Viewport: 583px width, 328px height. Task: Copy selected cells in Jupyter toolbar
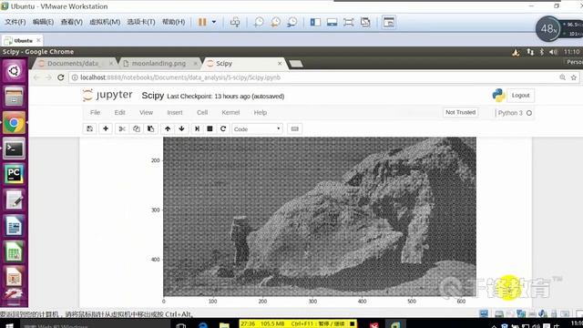coord(137,128)
